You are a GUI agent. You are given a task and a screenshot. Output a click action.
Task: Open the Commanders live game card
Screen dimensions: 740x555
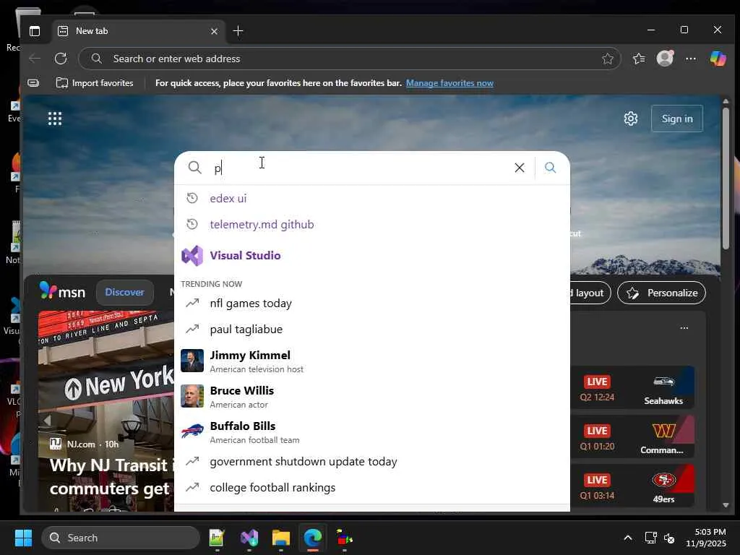tap(632, 436)
